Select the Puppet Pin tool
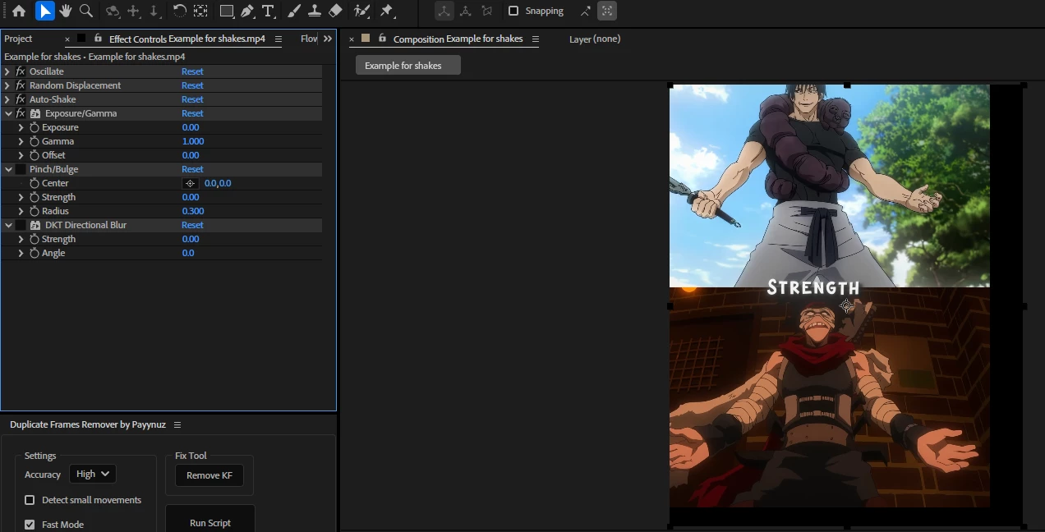This screenshot has height=532, width=1045. pyautogui.click(x=387, y=11)
